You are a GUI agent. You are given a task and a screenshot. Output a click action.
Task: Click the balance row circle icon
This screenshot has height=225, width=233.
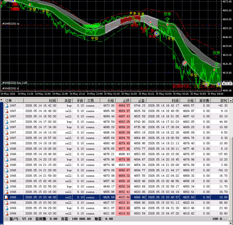6,219
